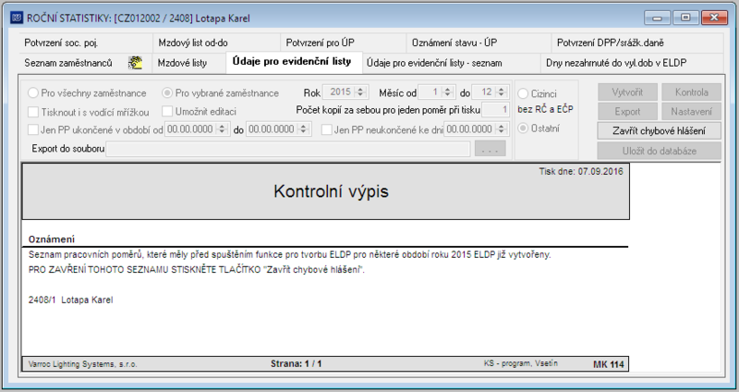Open Nastavení button
The height and width of the screenshot is (392, 739).
point(691,112)
